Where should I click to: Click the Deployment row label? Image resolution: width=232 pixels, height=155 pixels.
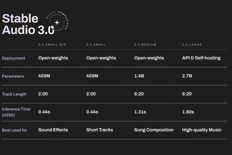13,58
